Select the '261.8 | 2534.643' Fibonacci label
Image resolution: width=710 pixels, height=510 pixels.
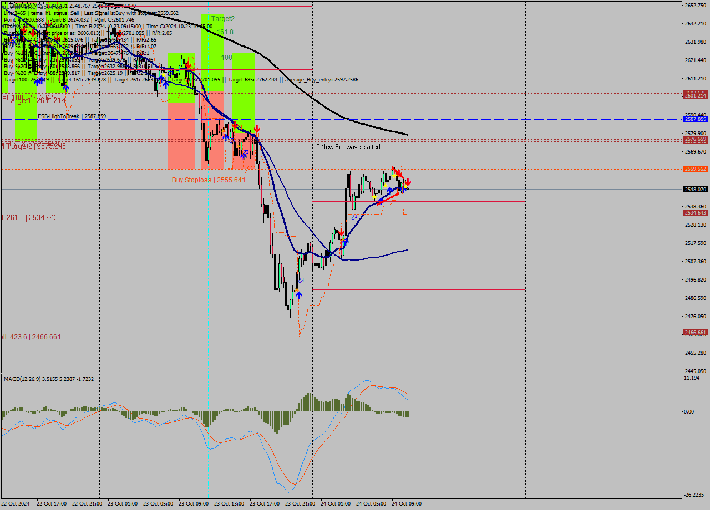pyautogui.click(x=32, y=218)
